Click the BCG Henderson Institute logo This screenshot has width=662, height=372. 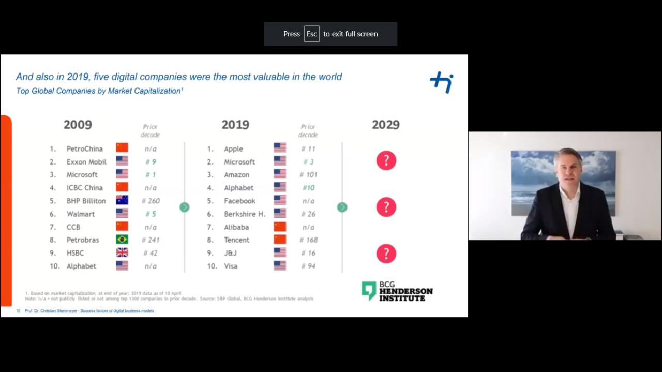tap(397, 291)
